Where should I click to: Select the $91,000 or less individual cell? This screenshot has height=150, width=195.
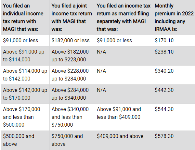25,41
